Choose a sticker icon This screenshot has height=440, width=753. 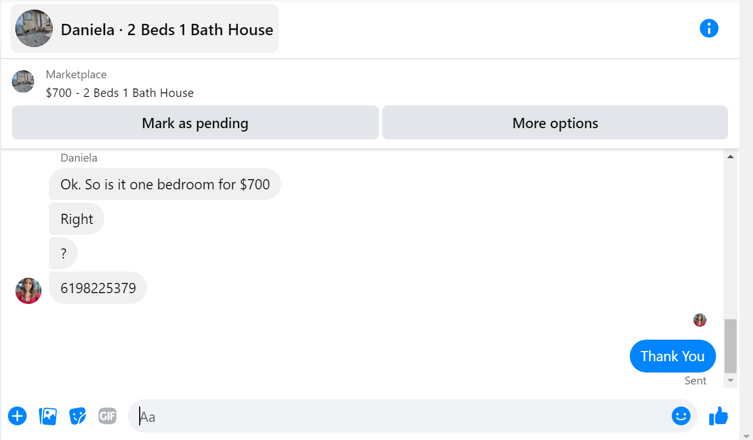pyautogui.click(x=77, y=416)
